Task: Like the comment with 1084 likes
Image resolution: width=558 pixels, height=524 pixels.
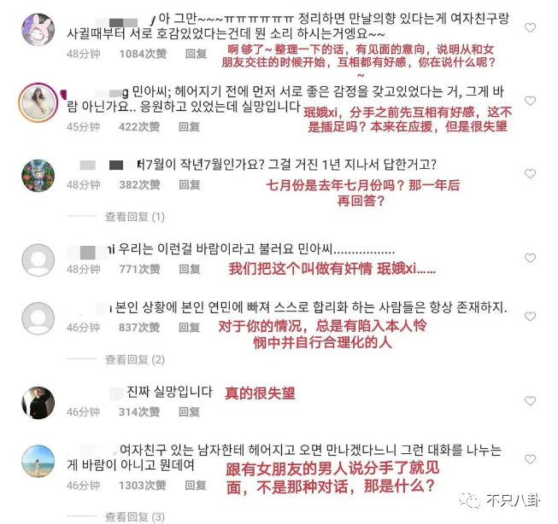Action: (x=530, y=27)
